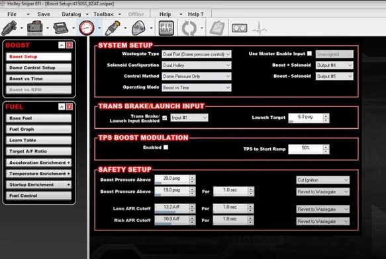Screen dimensions: 386x259
Task: Open dropdown arrow next to injector icon
Action: pyautogui.click(x=22, y=28)
